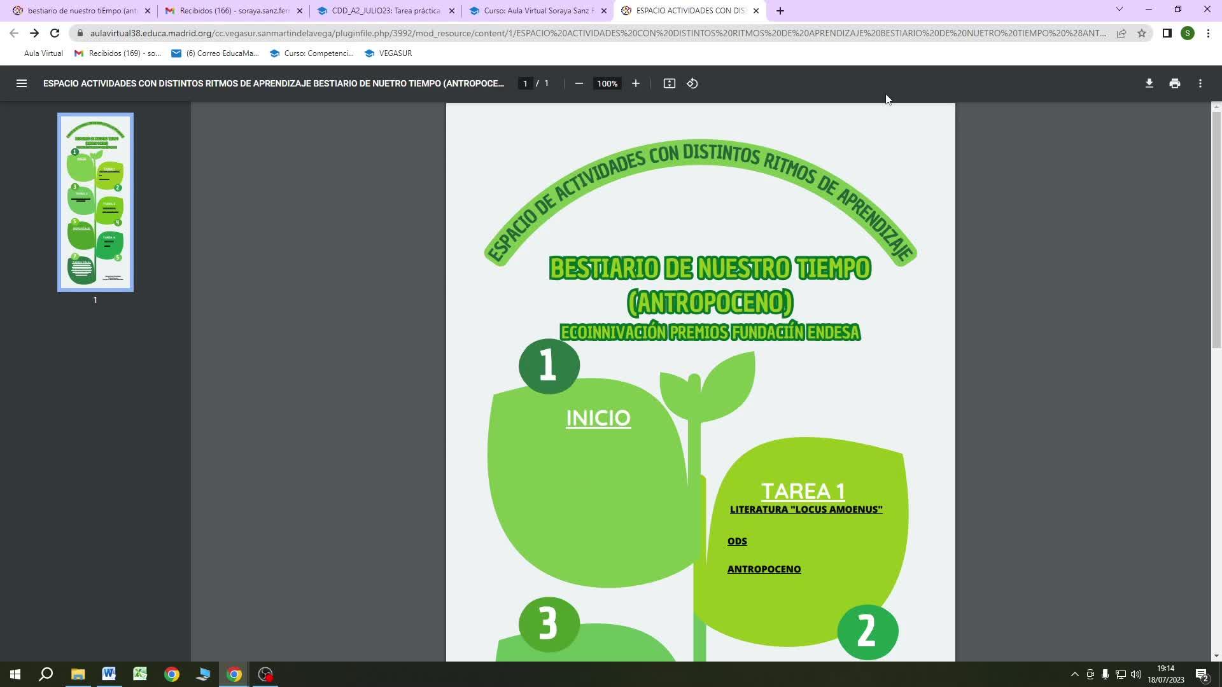
Task: Toggle the browser side panel
Action: coord(1167,33)
